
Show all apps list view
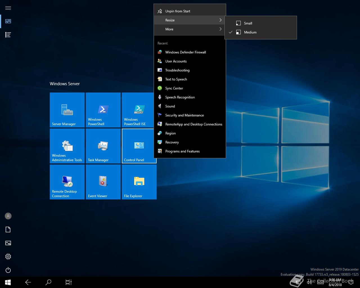click(x=8, y=35)
